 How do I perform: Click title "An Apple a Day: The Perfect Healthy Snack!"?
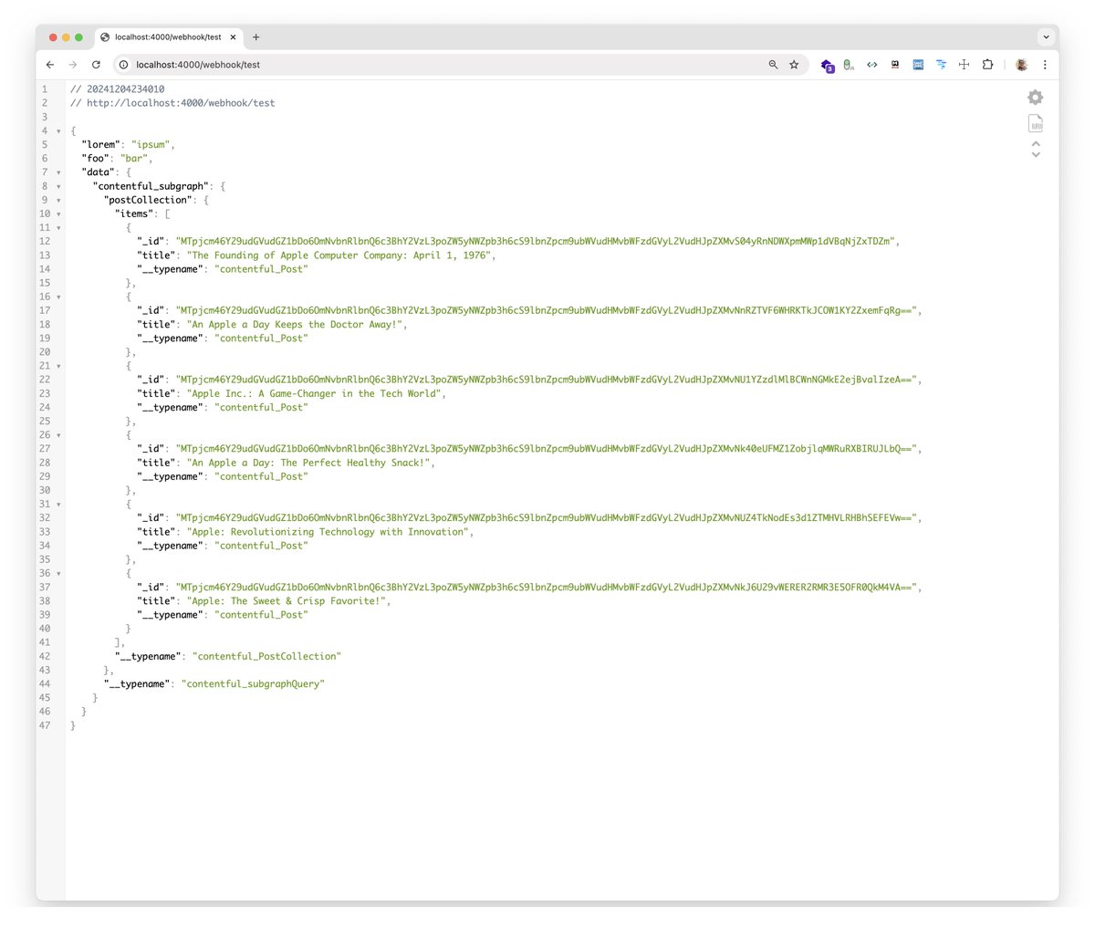310,463
